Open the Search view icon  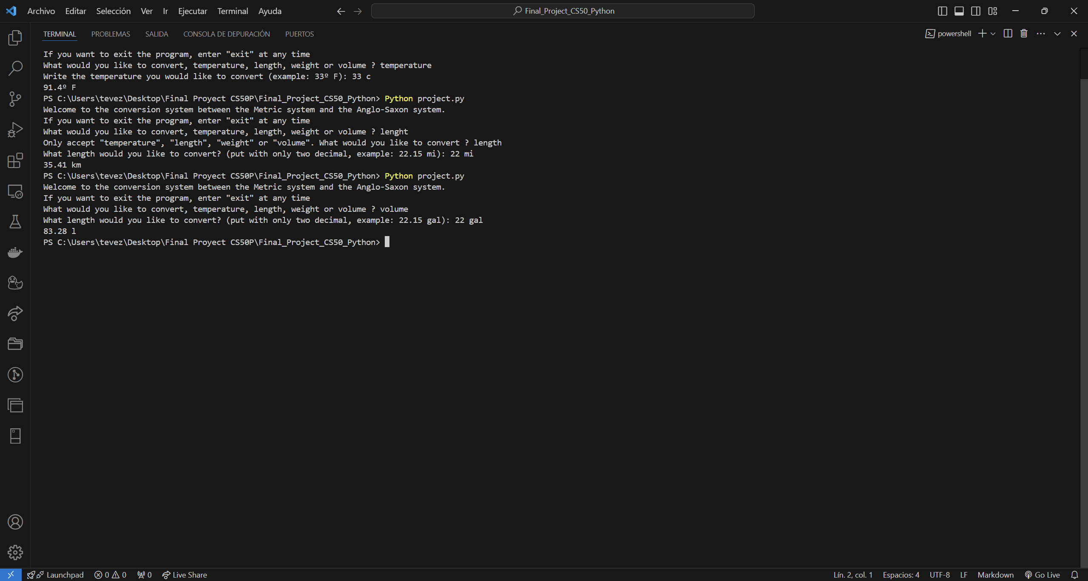[15, 68]
